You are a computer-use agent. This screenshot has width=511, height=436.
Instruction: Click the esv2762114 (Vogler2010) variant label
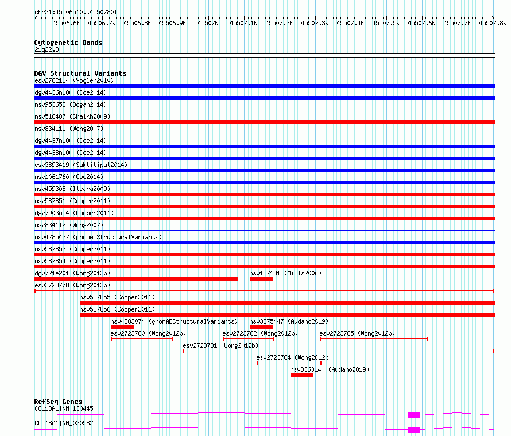[x=74, y=80]
